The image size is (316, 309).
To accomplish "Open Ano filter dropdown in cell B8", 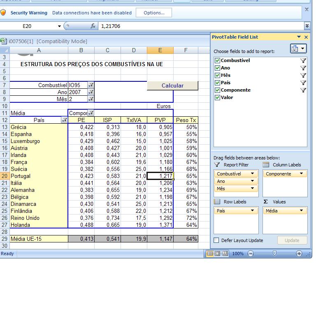I will (x=91, y=92).
